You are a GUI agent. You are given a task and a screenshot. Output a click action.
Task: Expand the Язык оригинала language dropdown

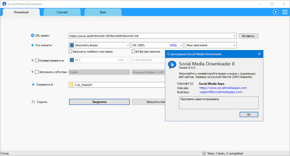[210, 45]
